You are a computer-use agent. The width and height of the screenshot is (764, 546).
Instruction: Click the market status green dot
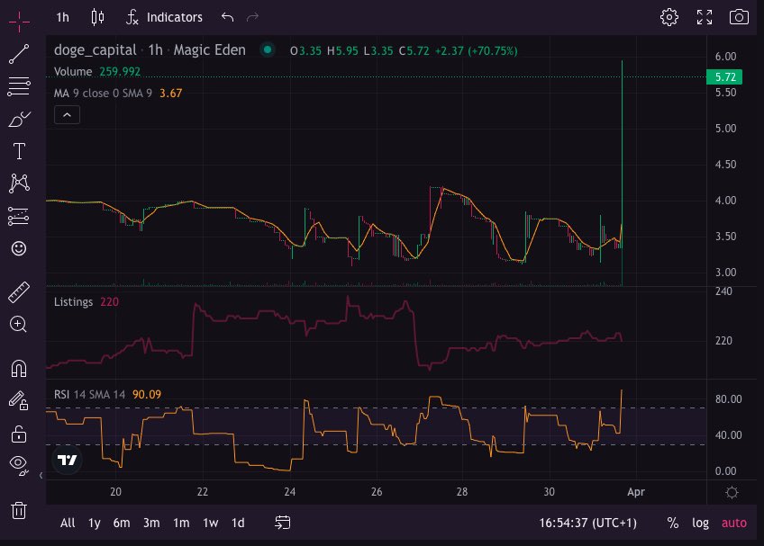pyautogui.click(x=267, y=49)
